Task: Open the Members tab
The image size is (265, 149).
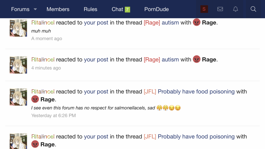Action: click(58, 9)
